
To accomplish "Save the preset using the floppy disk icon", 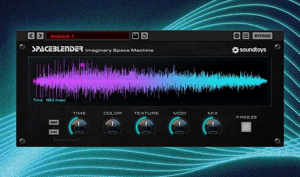I will click(x=135, y=36).
